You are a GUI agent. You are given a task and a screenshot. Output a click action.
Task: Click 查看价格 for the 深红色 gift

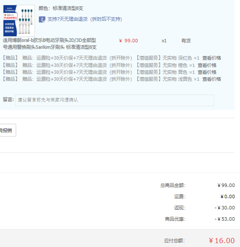[212, 58]
